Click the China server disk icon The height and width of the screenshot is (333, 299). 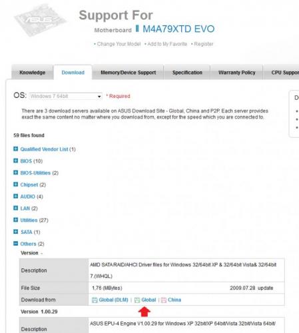pos(164,300)
